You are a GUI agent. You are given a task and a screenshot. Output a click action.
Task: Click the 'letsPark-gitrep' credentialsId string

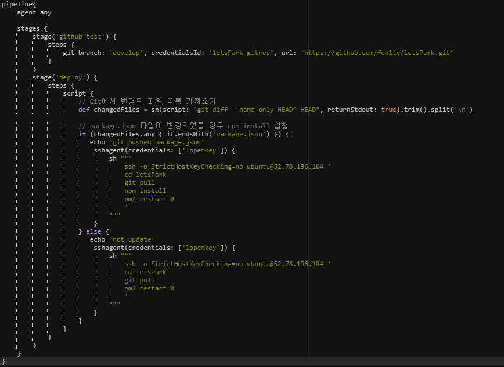[243, 53]
